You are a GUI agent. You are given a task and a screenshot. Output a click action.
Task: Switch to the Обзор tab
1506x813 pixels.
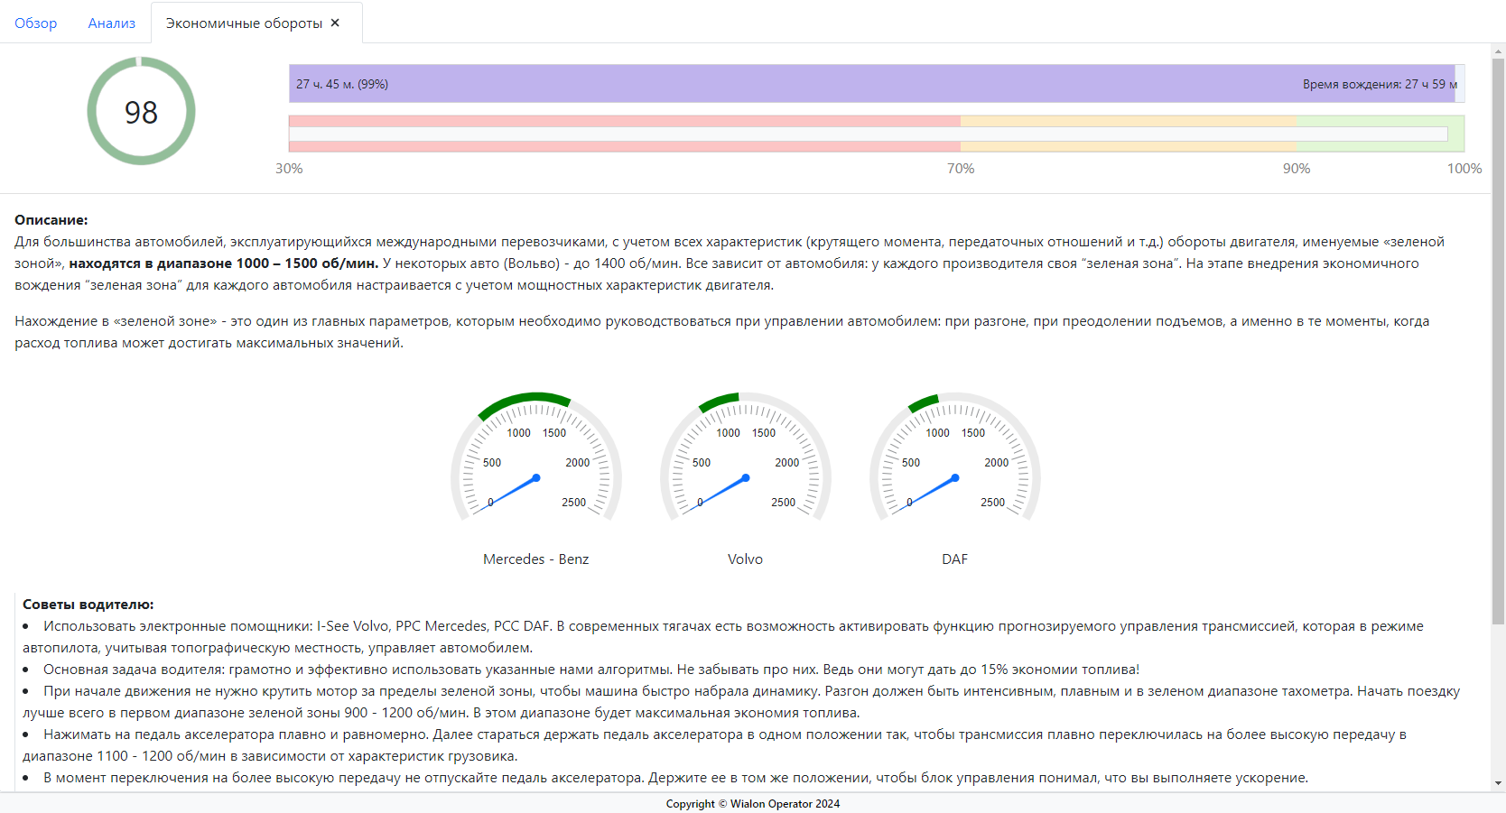tap(36, 23)
